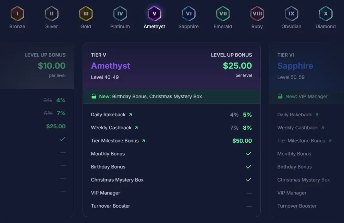Image resolution: width=344 pixels, height=223 pixels.
Task: Click Daily Rakeback link in Amethyst card
Action: coord(108,115)
